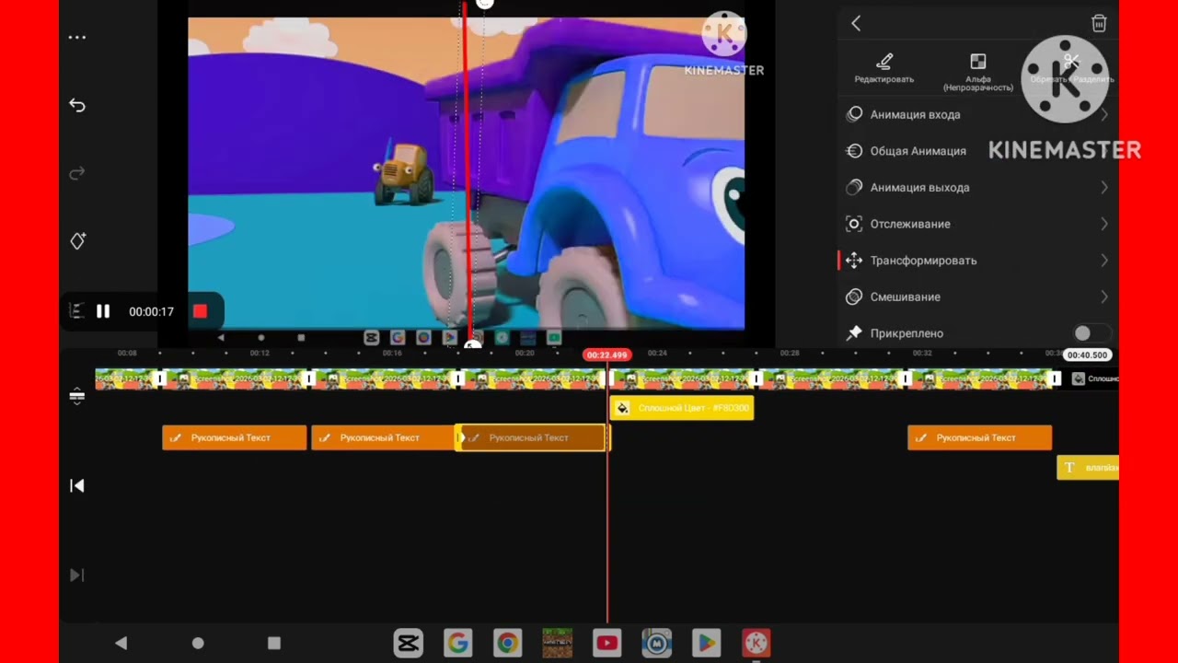Image resolution: width=1178 pixels, height=663 pixels.
Task: Open Play Store from the taskbar
Action: click(706, 643)
